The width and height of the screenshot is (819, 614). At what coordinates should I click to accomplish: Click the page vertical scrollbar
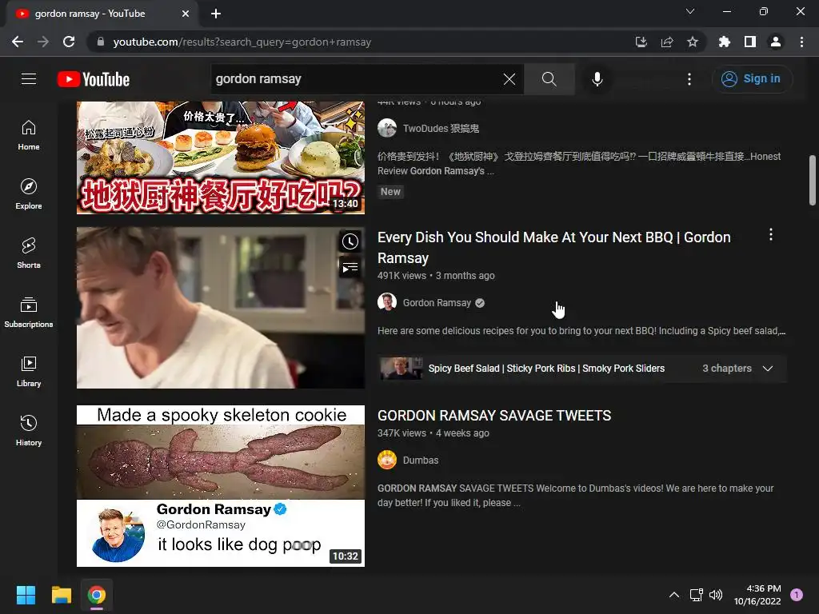tap(813, 180)
